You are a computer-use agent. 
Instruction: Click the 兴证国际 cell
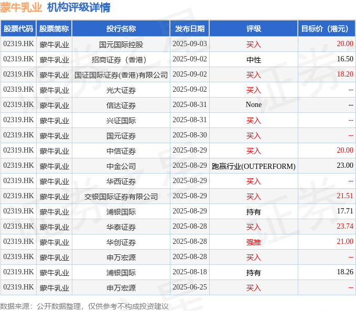[x=121, y=121]
